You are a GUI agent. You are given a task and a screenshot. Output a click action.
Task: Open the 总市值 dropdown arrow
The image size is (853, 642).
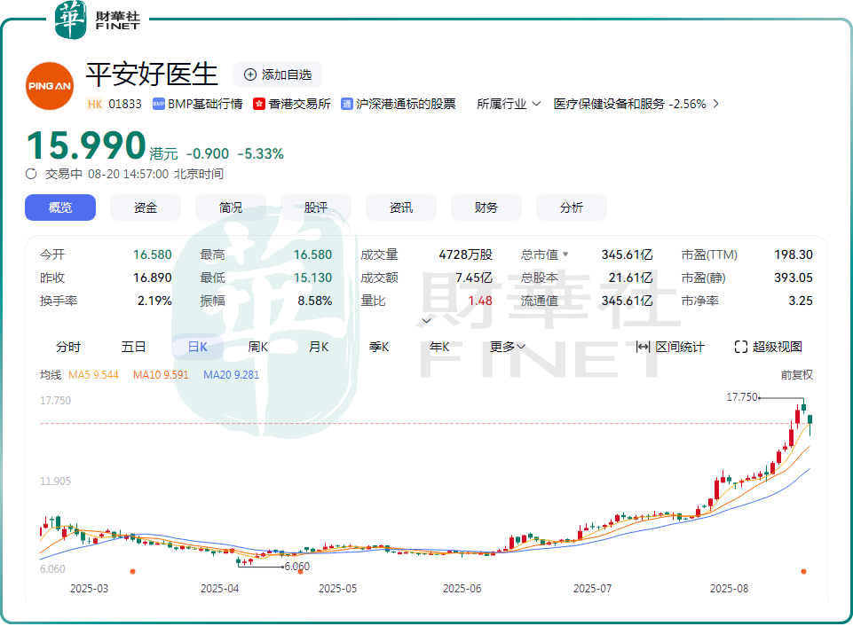[x=565, y=254]
